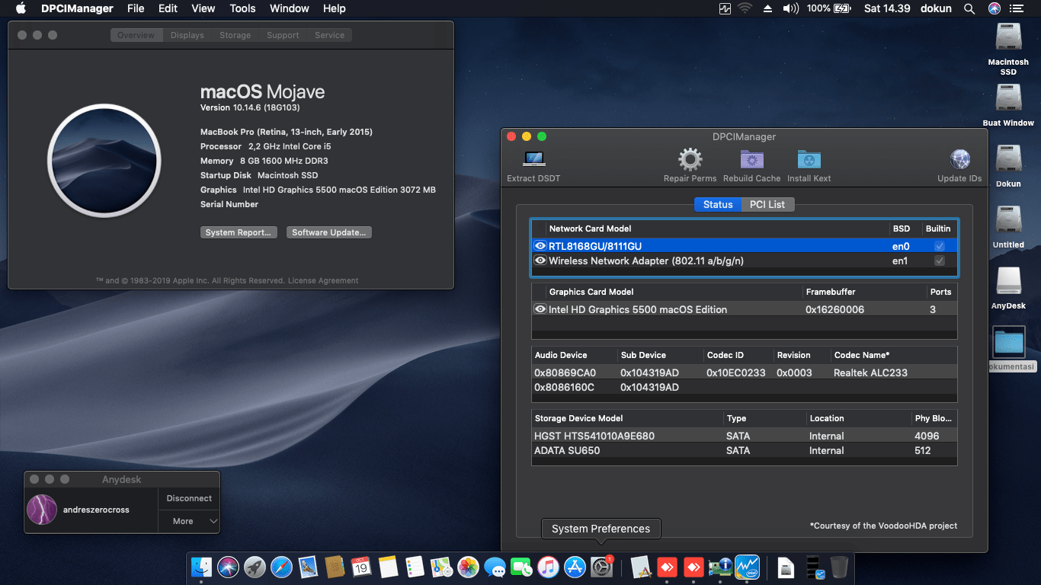Open the File menu
Viewport: 1041px width, 585px height.
136,8
